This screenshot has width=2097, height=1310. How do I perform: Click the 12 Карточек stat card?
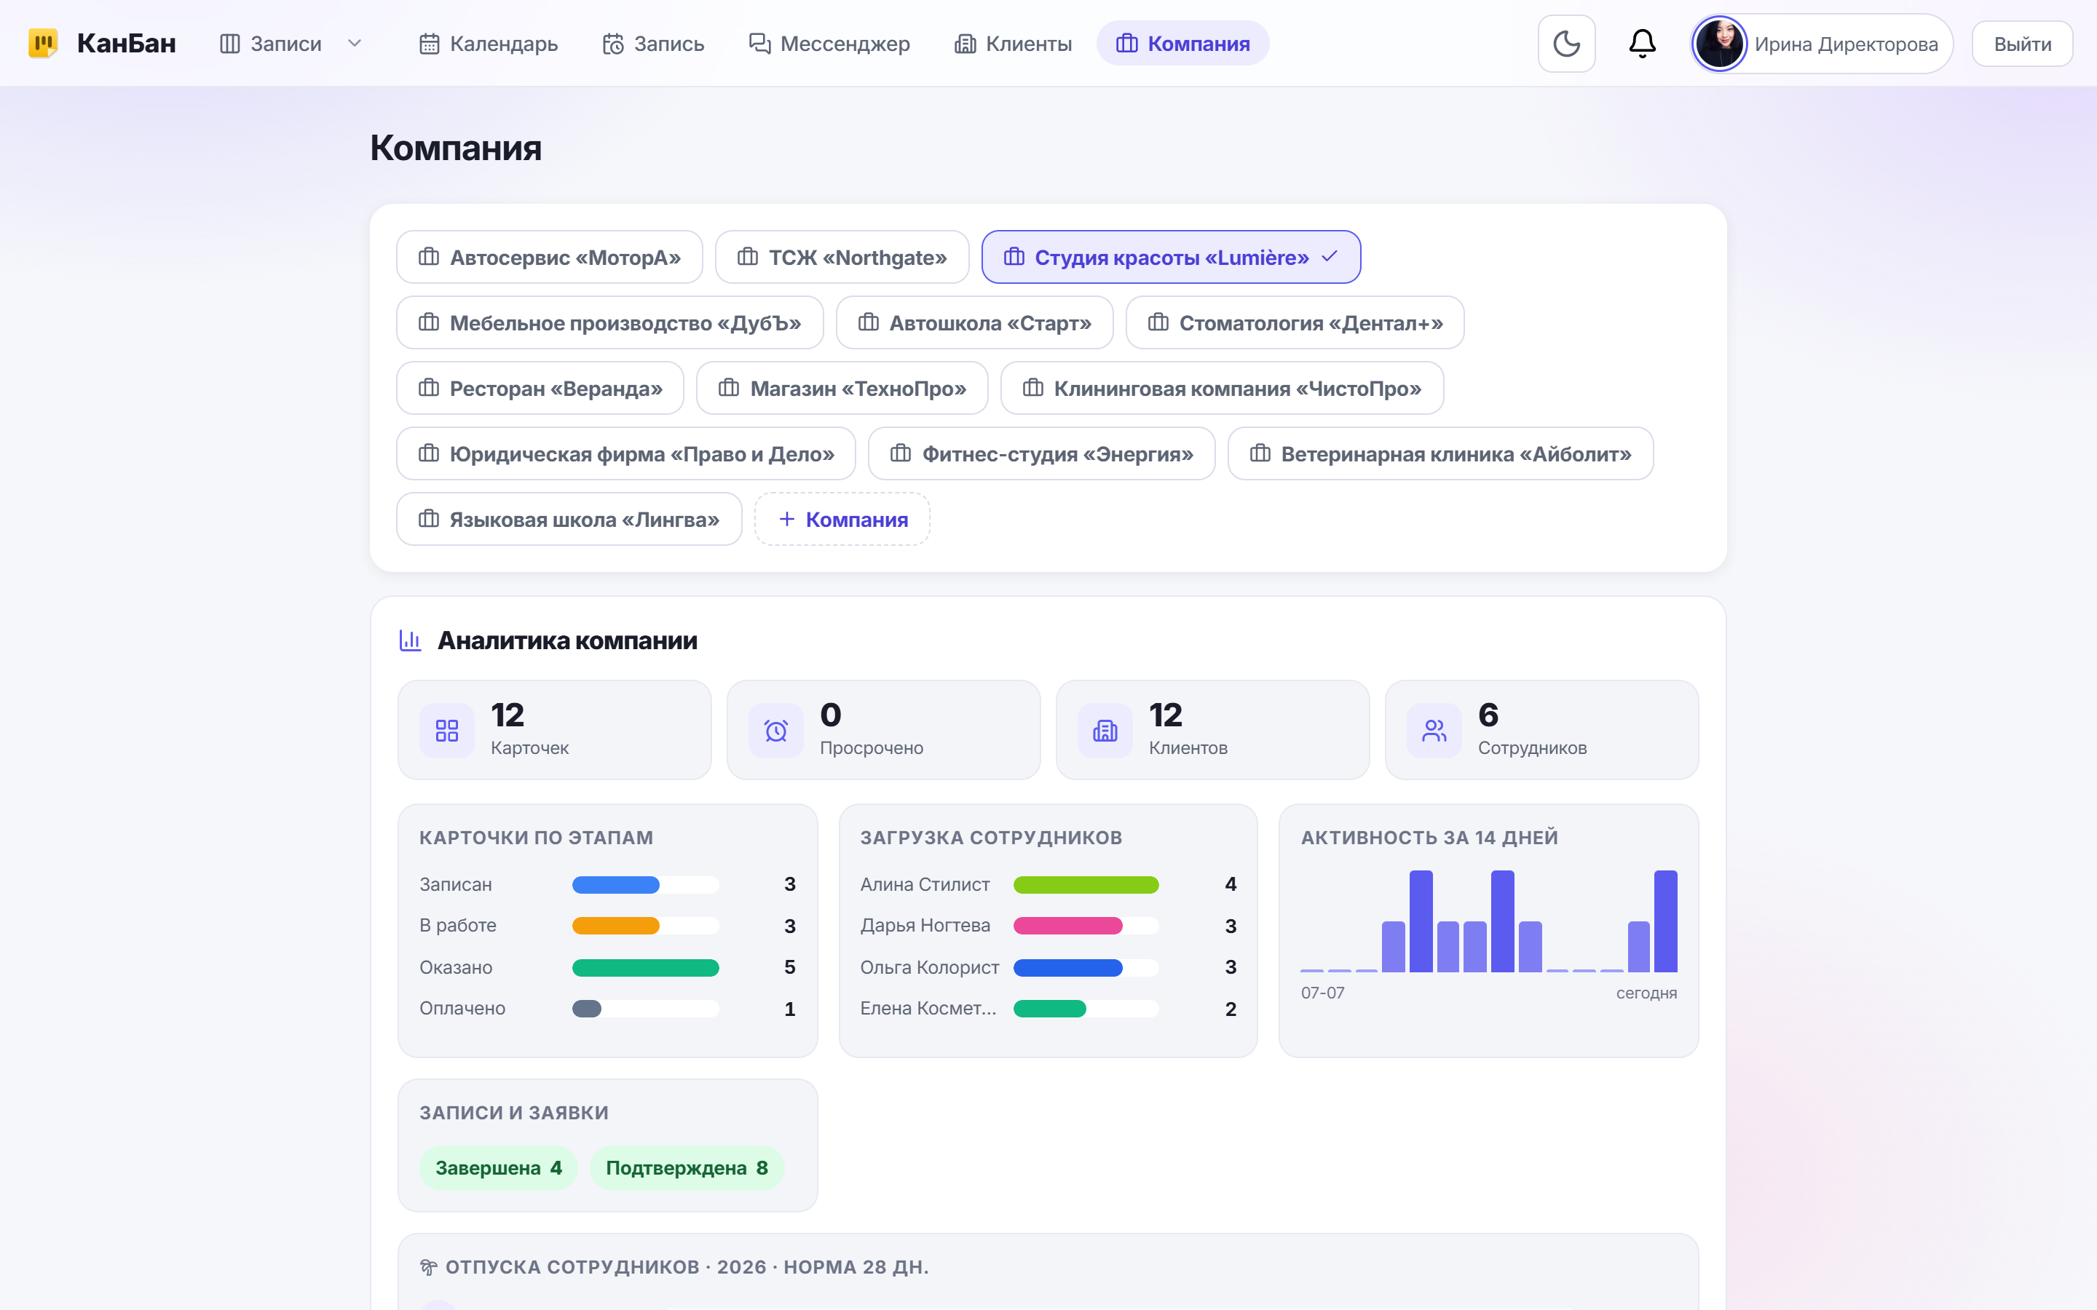[x=553, y=731]
